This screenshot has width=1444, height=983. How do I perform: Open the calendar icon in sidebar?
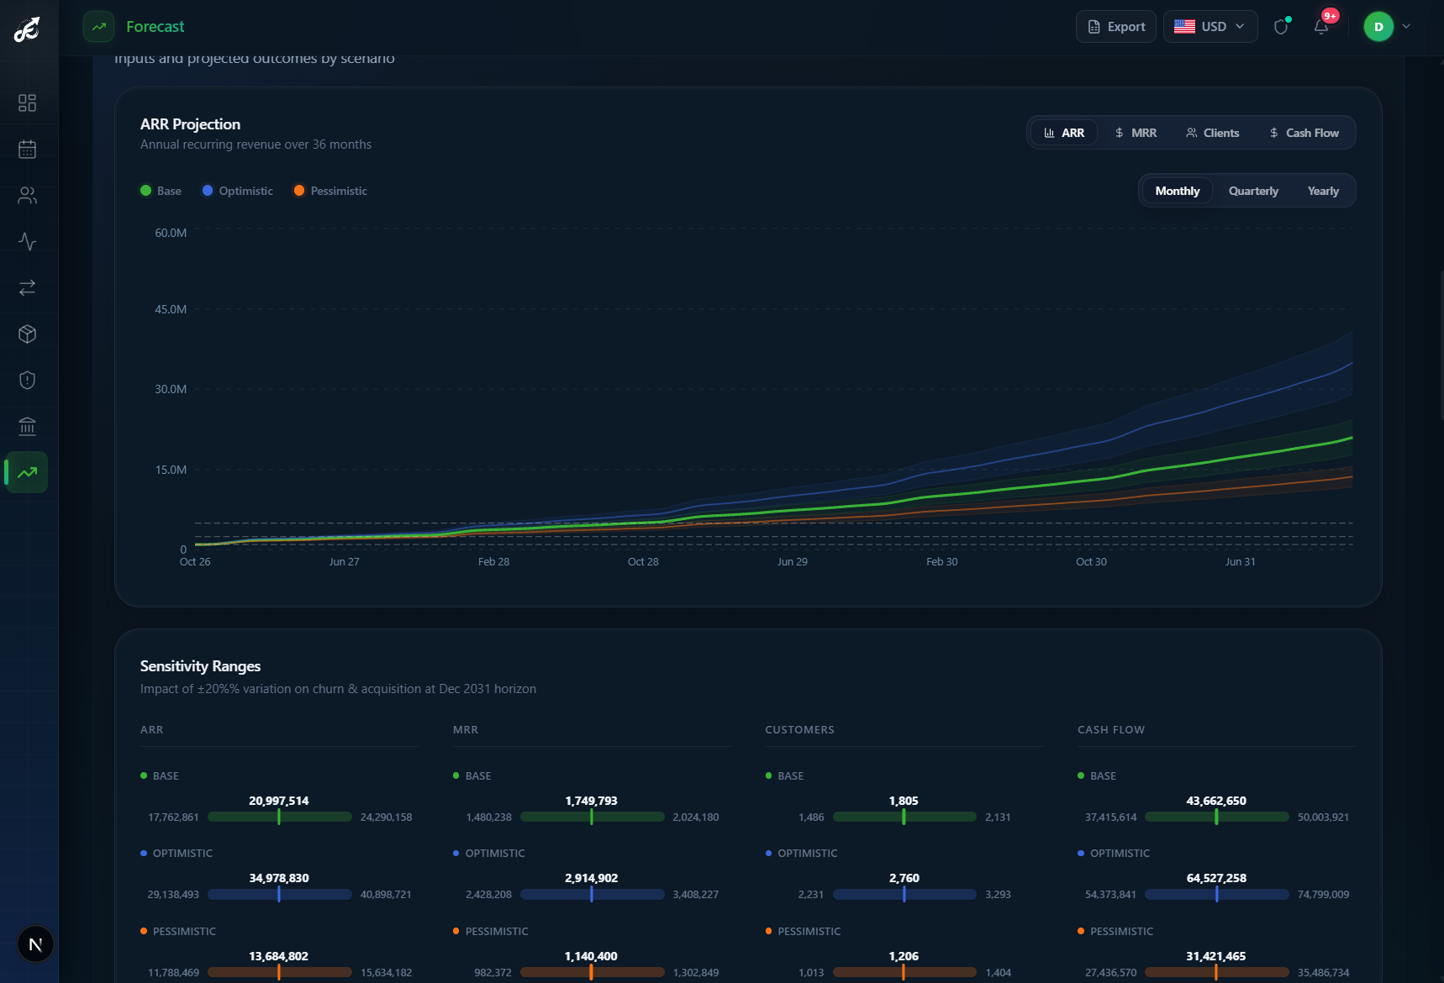pos(27,149)
